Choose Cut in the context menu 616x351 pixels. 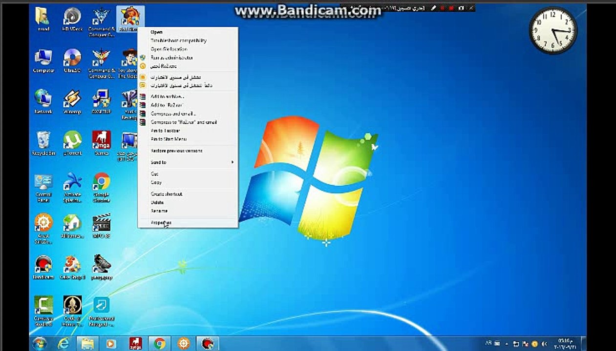pos(188,174)
